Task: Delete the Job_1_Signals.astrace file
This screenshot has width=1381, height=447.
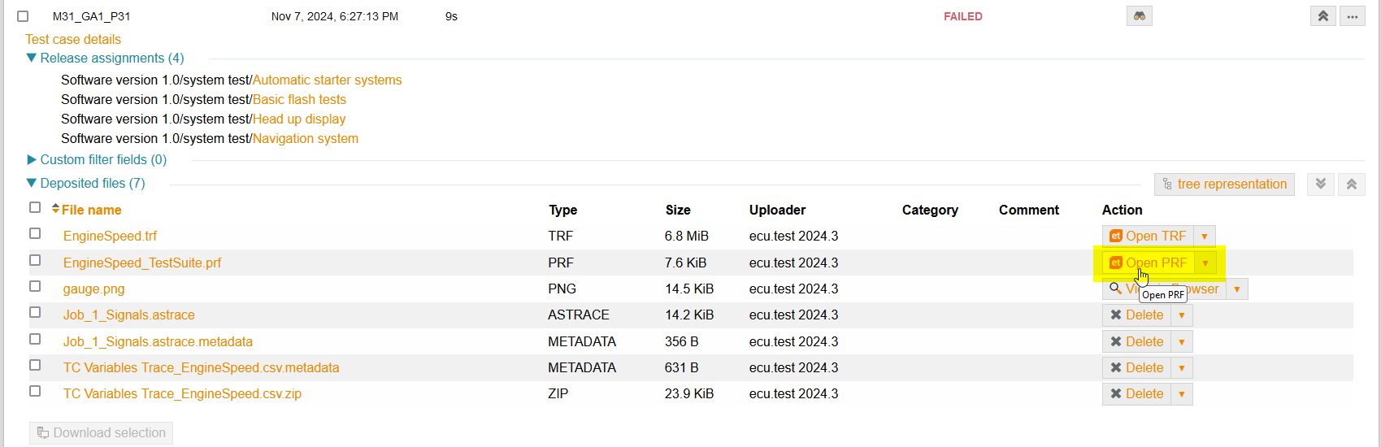Action: (1136, 315)
